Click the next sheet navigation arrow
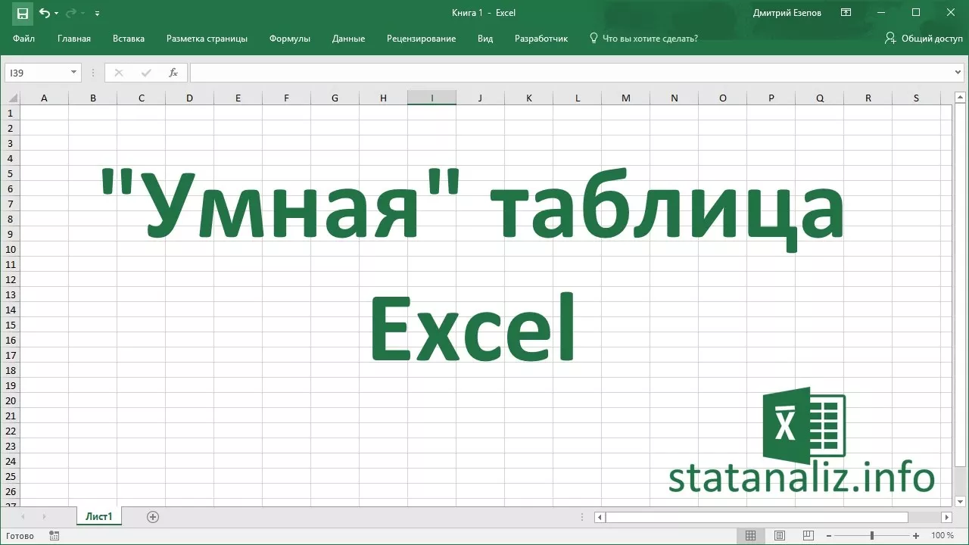 pyautogui.click(x=44, y=517)
